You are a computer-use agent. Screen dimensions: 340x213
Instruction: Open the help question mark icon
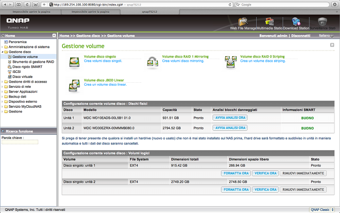point(332,45)
